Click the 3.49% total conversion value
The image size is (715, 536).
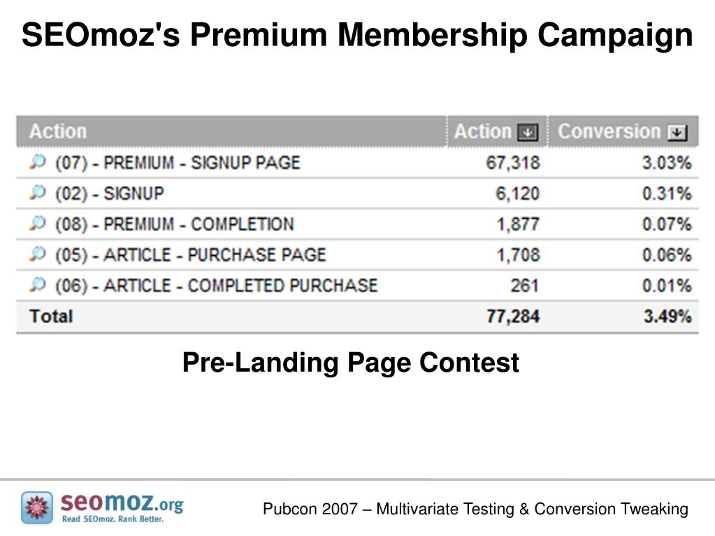pyautogui.click(x=667, y=317)
